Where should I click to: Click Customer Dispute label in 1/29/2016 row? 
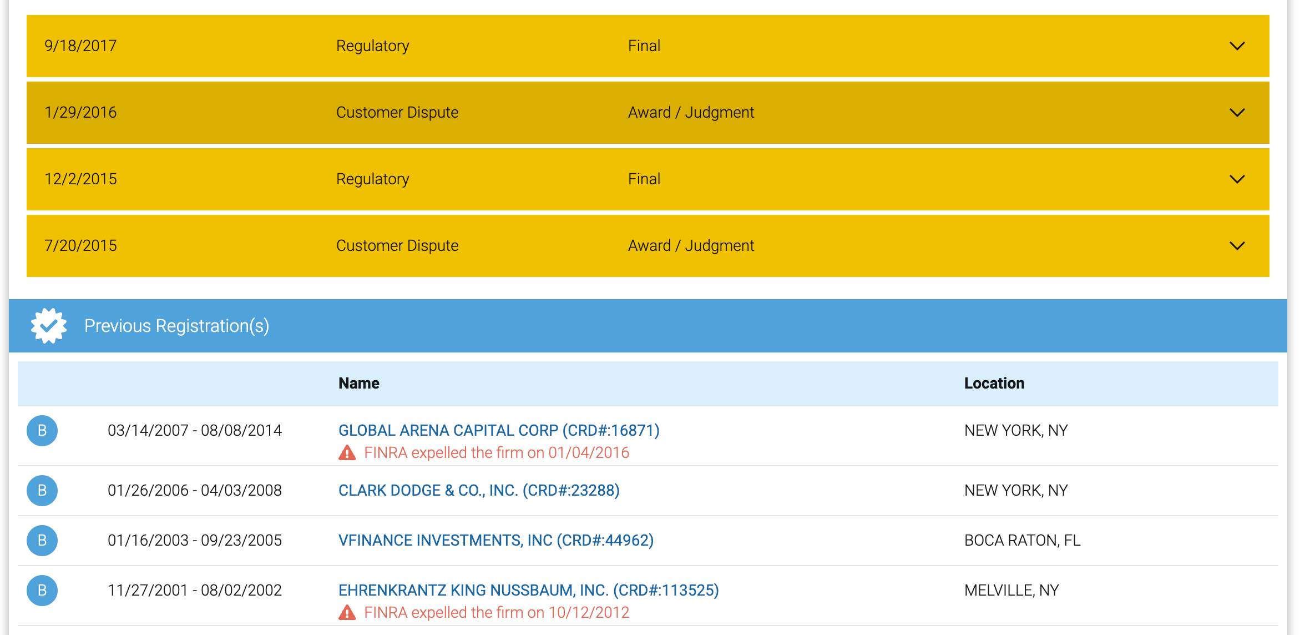397,113
